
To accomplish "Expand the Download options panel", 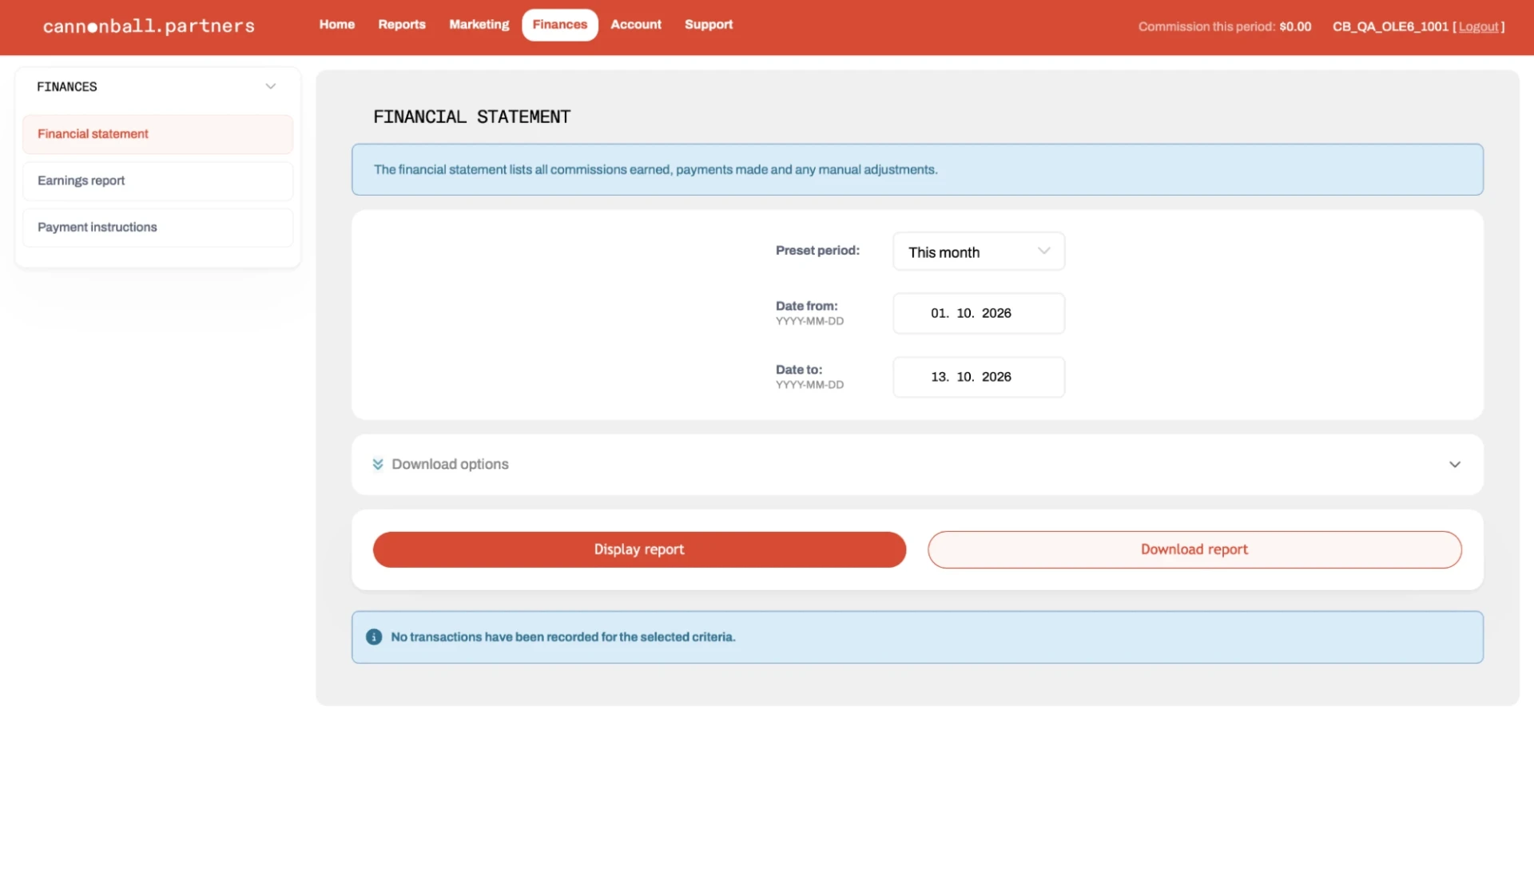I will pos(1454,465).
